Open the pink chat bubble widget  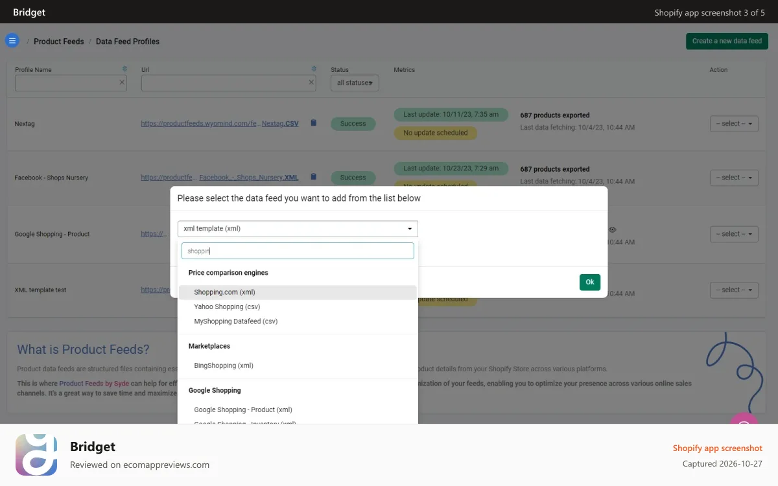744,419
